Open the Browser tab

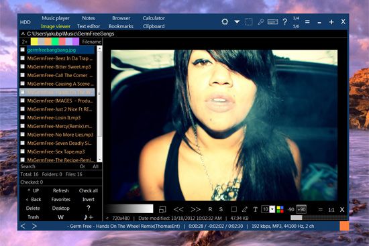pyautogui.click(x=121, y=18)
